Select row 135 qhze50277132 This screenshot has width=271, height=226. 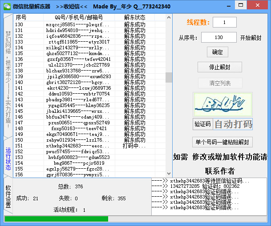(89, 53)
